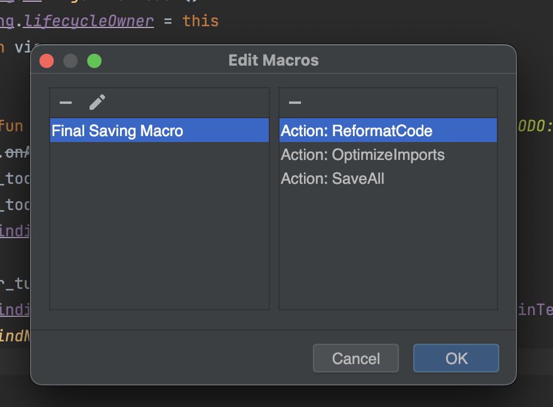Close the Edit Macros dialog with red button

47,61
